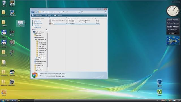Click the Help icon on Explorer toolbar
The image size is (181, 102).
tap(105, 15)
